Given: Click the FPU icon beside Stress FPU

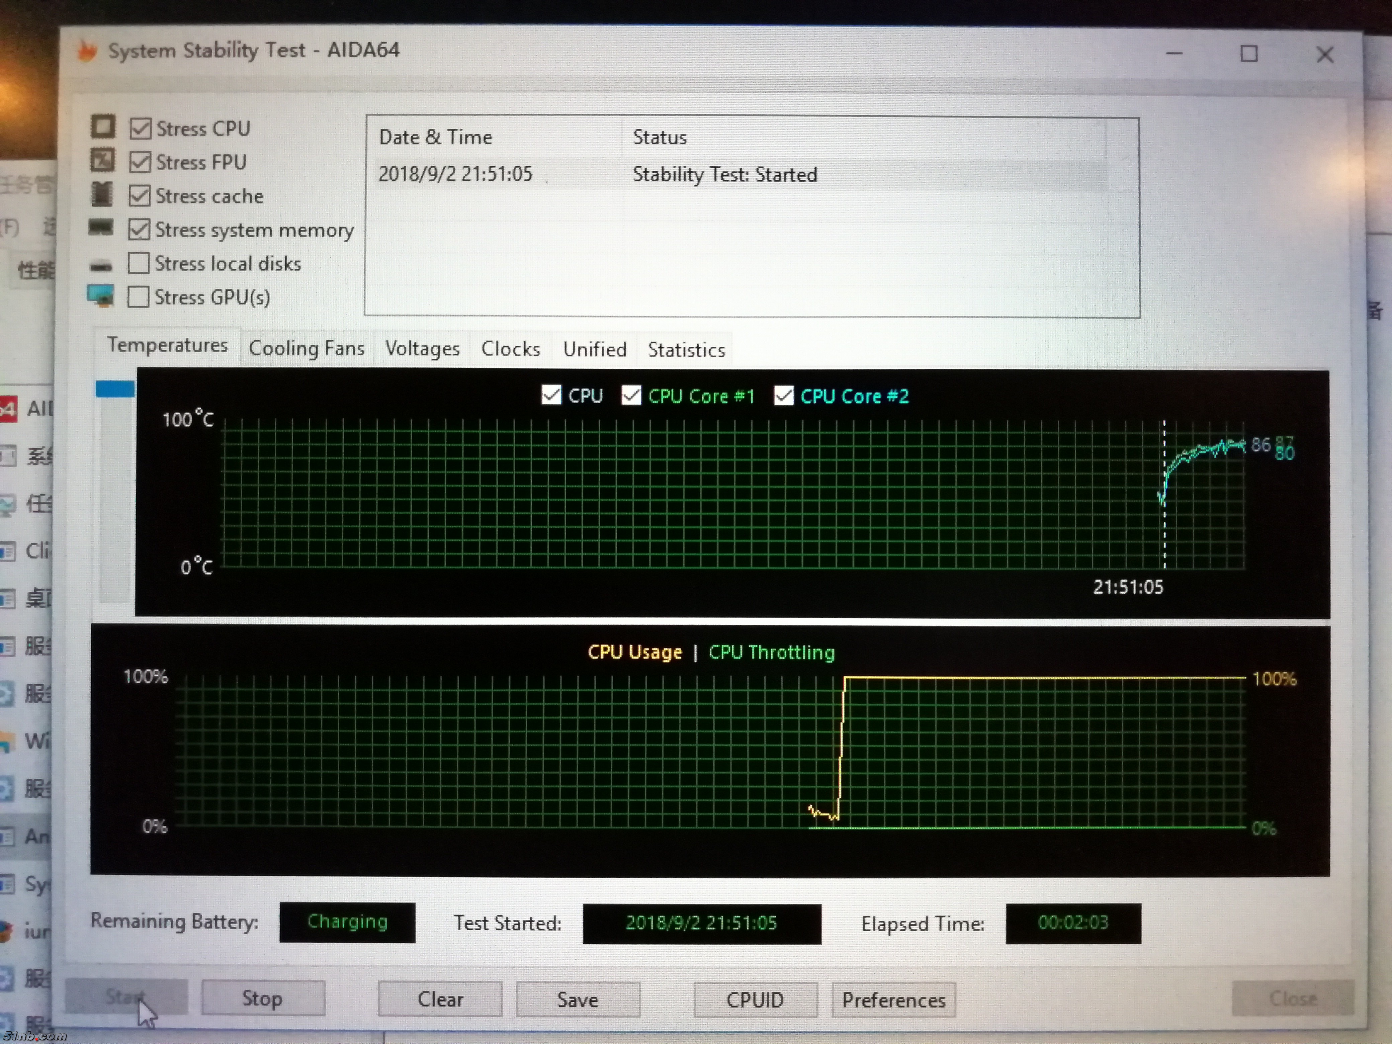Looking at the screenshot, I should tap(103, 161).
